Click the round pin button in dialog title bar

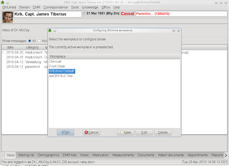pos(55,30)
